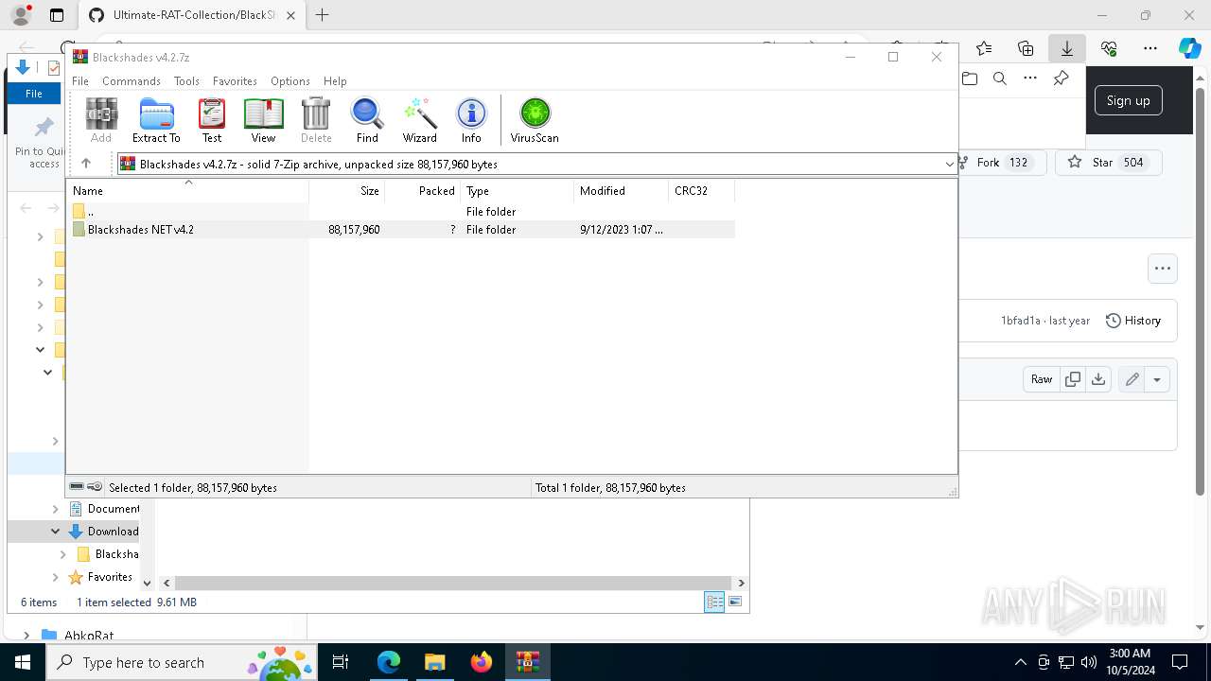The width and height of the screenshot is (1211, 681).
Task: Click the Raw file button
Action: point(1042,379)
